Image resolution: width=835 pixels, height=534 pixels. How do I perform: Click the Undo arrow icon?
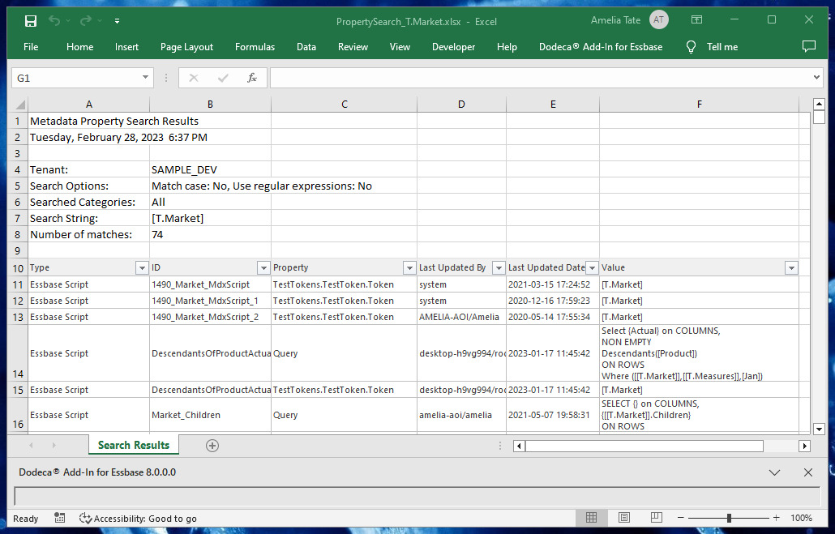(54, 21)
